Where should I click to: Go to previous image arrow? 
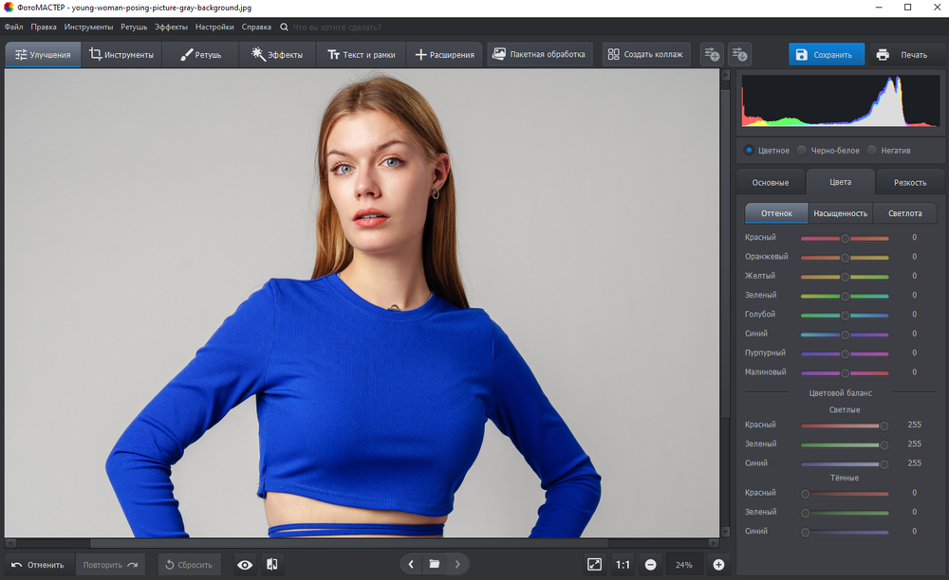(411, 564)
